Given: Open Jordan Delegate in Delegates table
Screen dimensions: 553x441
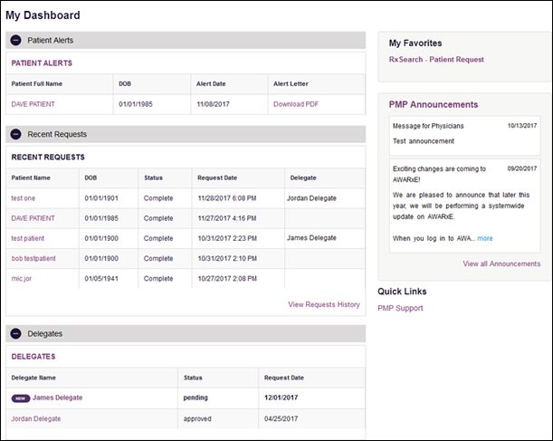Looking at the screenshot, I should 35,418.
